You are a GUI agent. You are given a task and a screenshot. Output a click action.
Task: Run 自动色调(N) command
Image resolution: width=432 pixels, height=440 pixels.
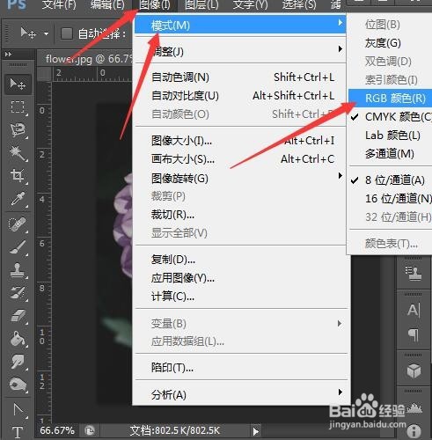pos(240,77)
